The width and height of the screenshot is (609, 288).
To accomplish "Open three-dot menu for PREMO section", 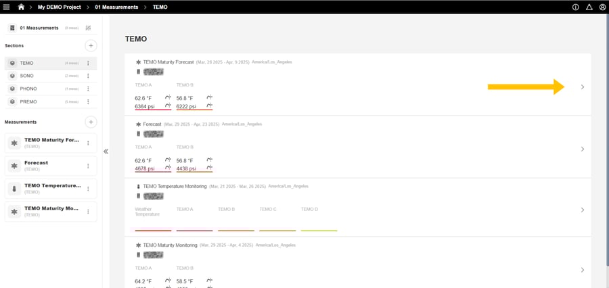I will click(x=88, y=101).
